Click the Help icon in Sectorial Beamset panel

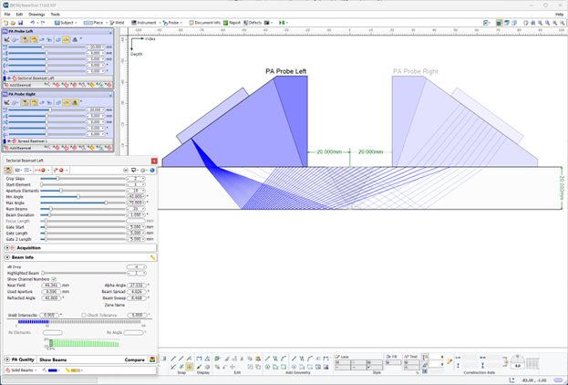152,171
